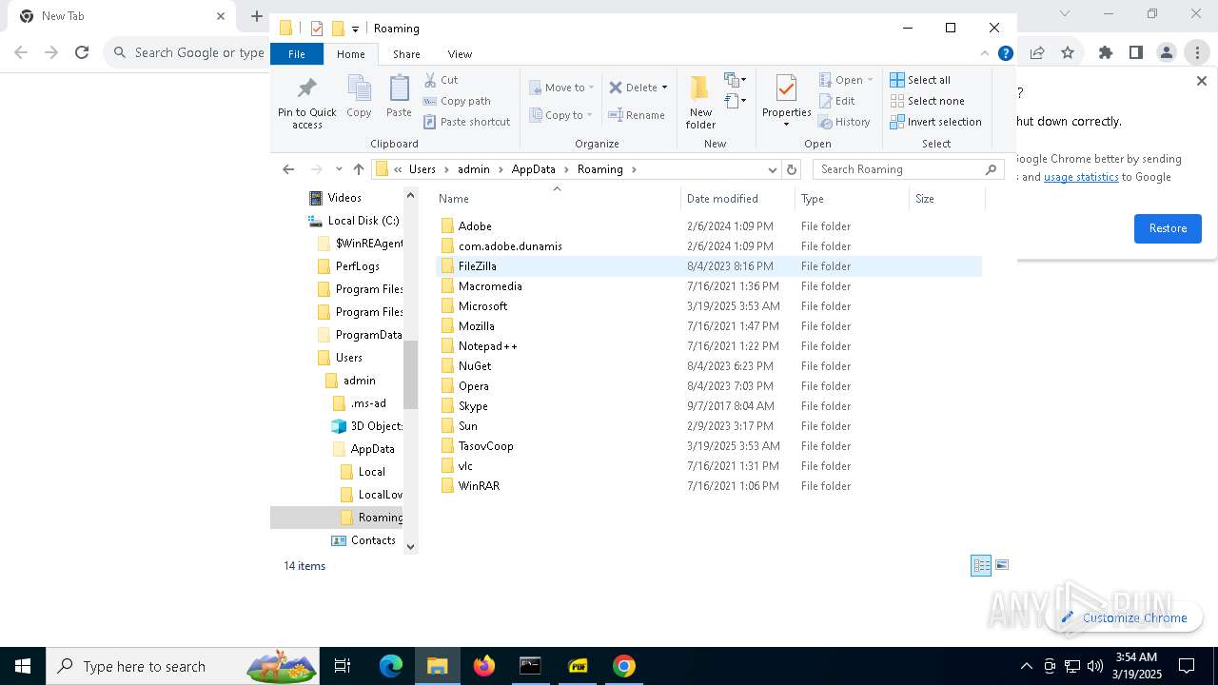Launch Firefox from the taskbar

click(x=483, y=666)
